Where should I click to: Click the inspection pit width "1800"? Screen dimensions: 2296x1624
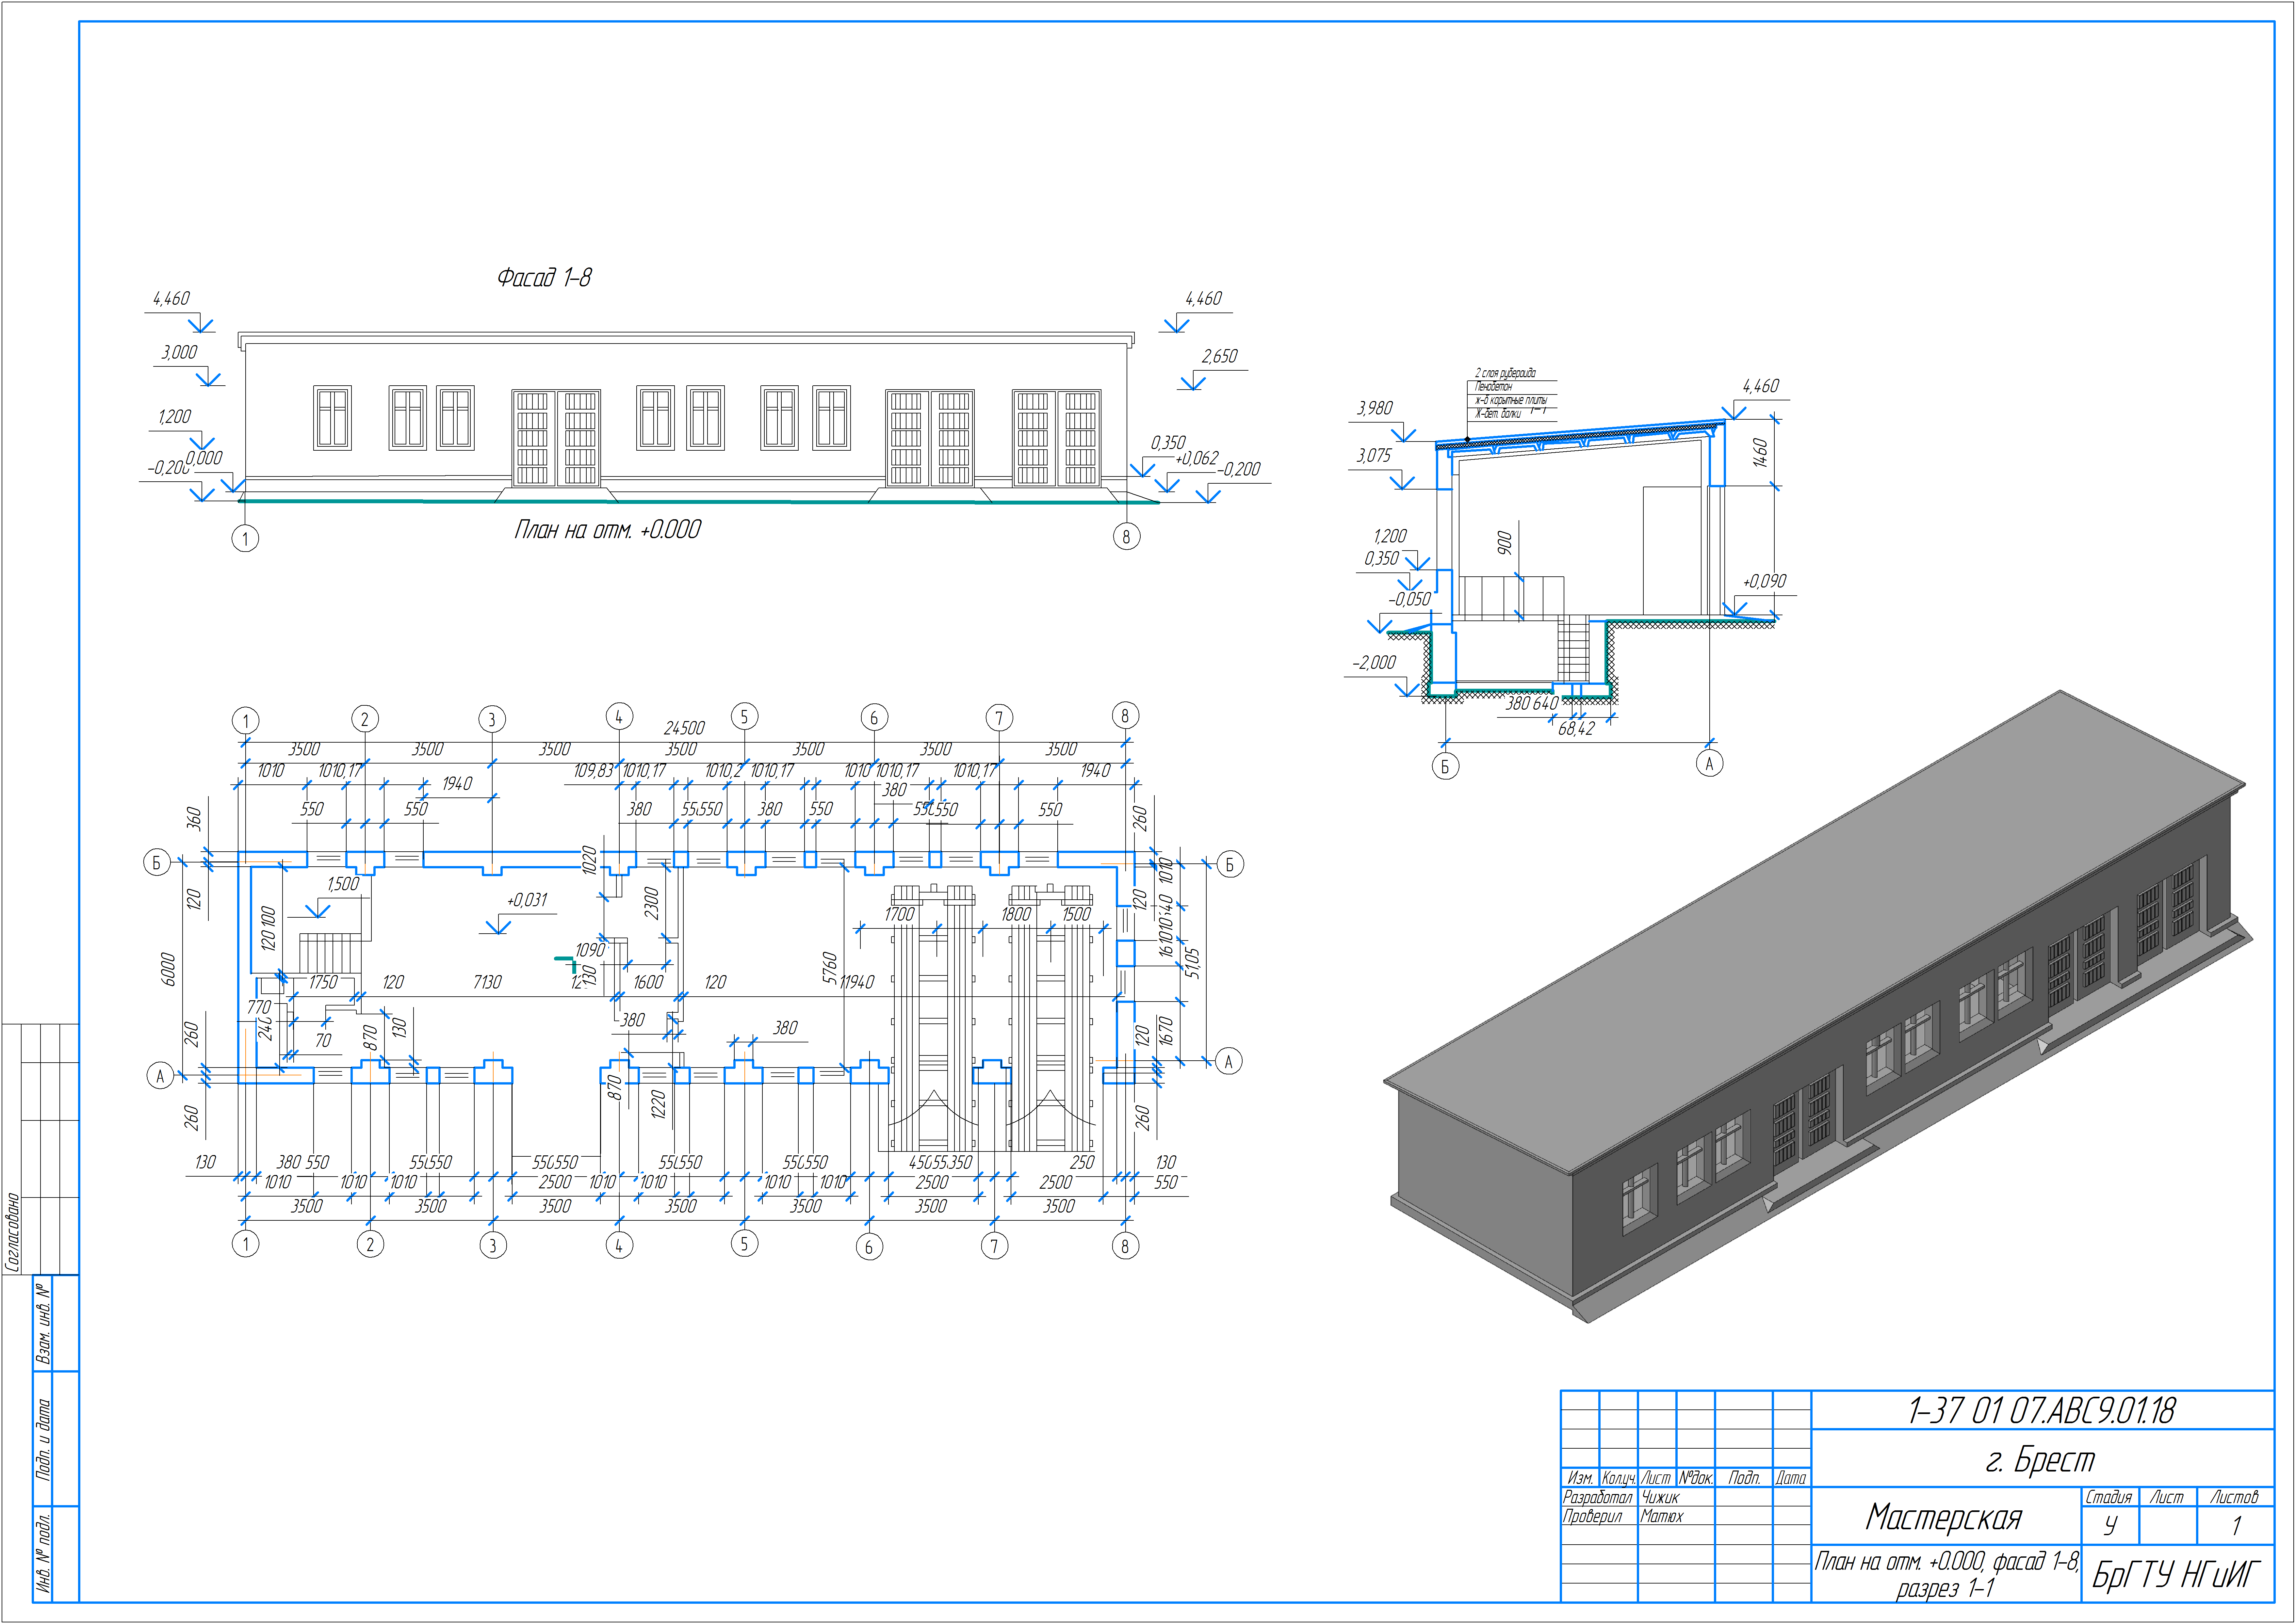click(1016, 914)
